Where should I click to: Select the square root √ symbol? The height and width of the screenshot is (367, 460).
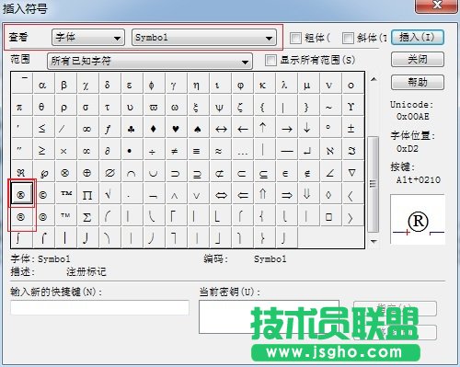pos(110,194)
